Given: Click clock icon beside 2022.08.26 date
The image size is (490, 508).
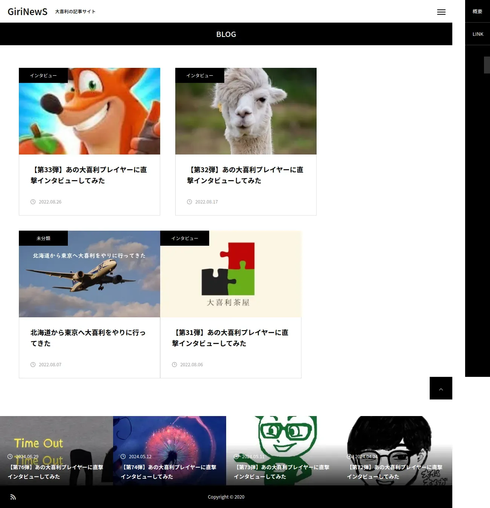Looking at the screenshot, I should click(33, 202).
